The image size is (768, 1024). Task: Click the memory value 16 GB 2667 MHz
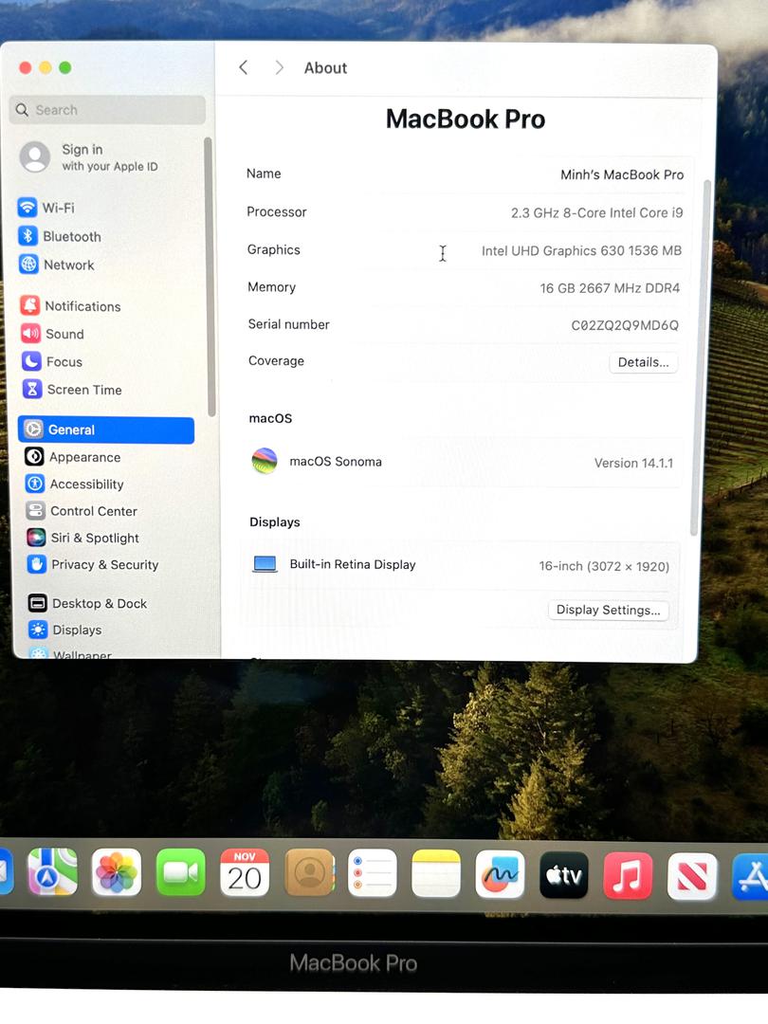[610, 287]
